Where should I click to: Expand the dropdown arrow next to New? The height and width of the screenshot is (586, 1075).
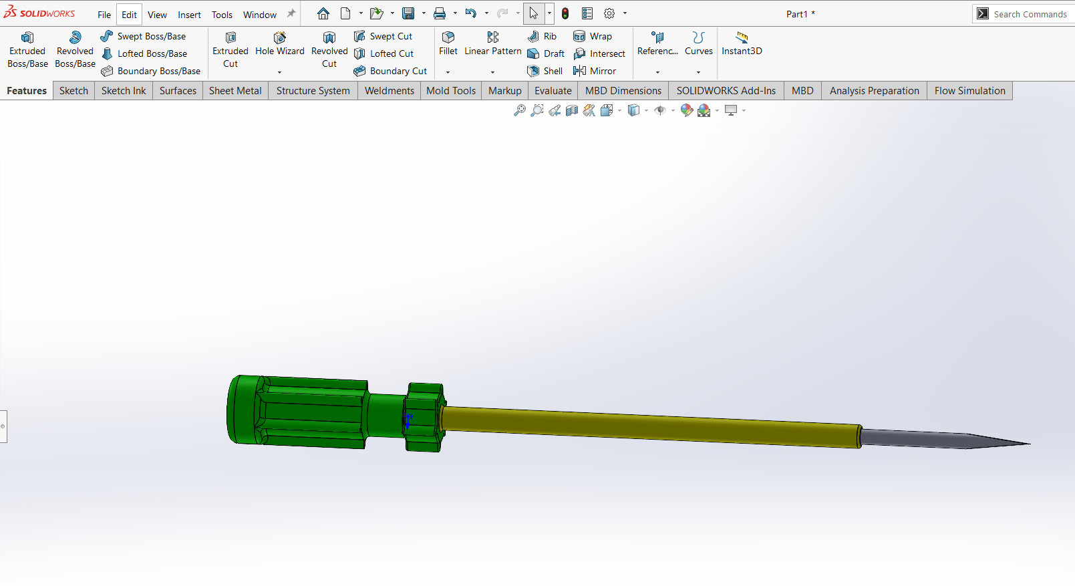(361, 13)
